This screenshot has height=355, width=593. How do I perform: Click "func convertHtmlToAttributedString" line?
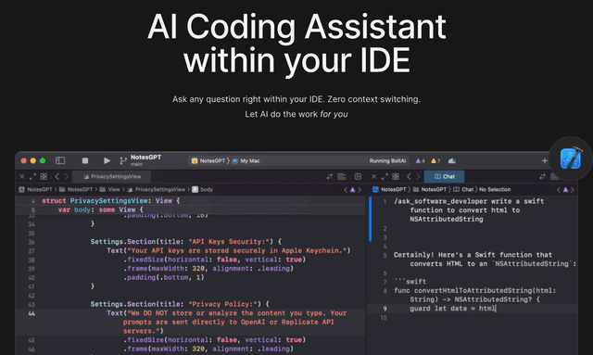(x=475, y=290)
